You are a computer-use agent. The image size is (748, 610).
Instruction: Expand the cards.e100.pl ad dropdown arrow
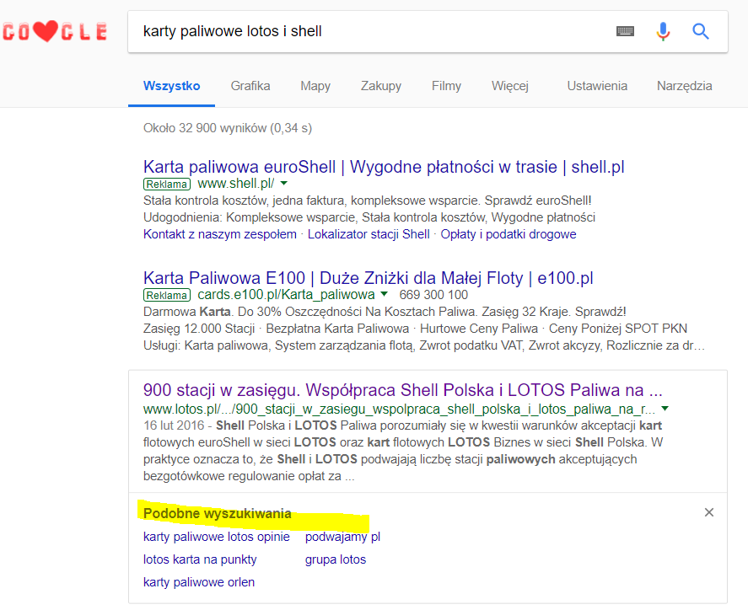pos(385,294)
